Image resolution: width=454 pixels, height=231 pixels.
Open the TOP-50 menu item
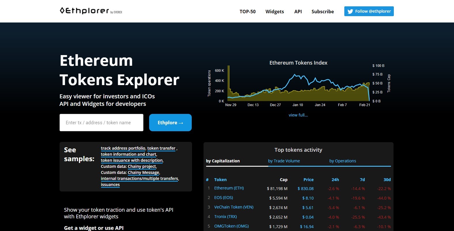pyautogui.click(x=248, y=12)
